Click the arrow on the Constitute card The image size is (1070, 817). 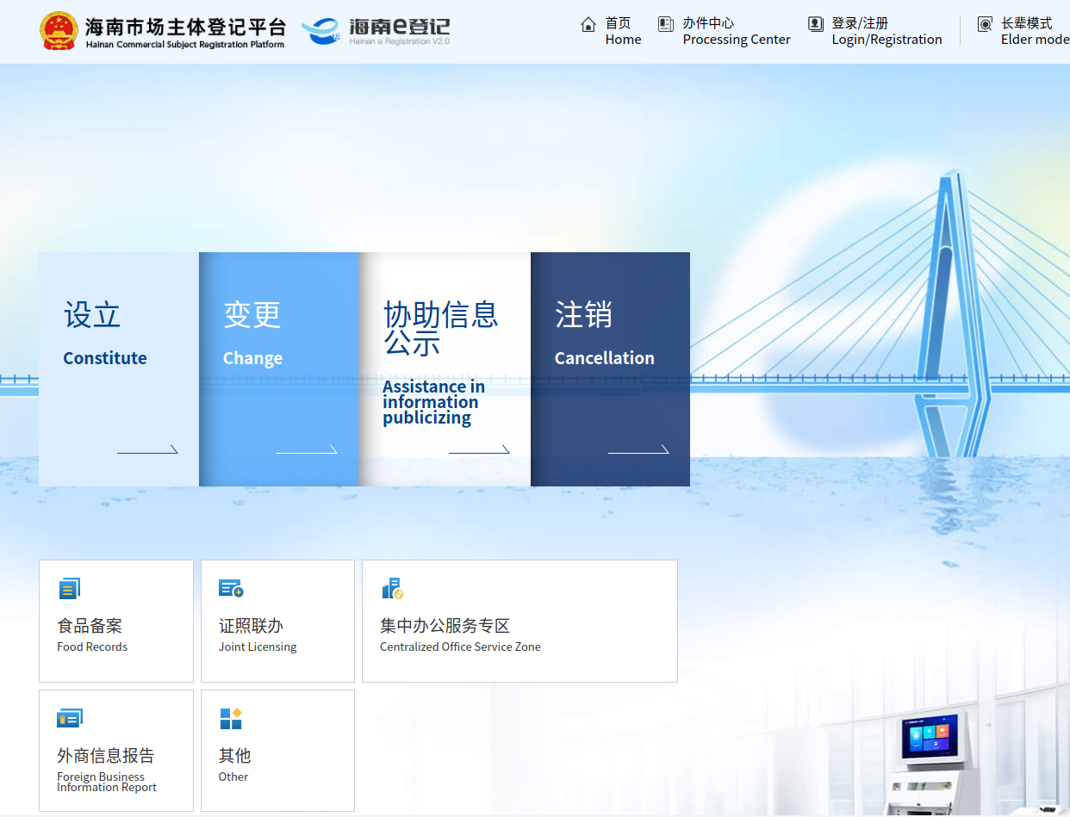pyautogui.click(x=147, y=449)
